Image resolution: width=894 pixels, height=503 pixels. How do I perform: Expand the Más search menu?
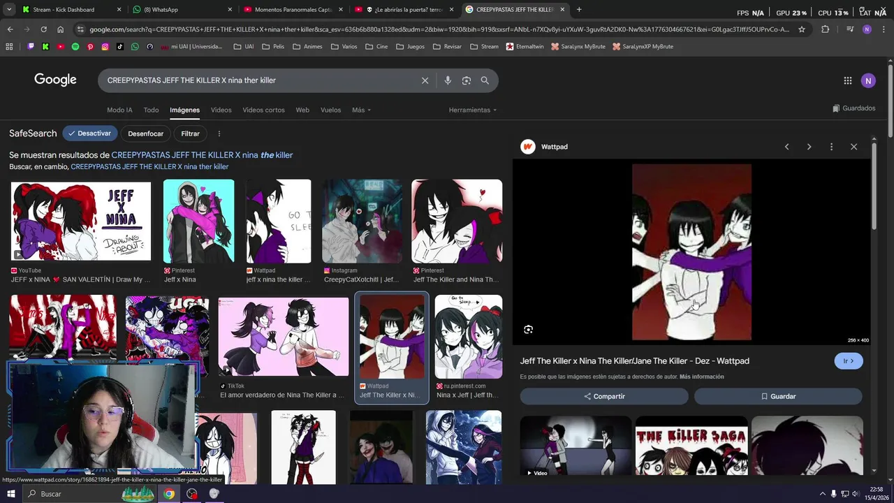click(361, 110)
